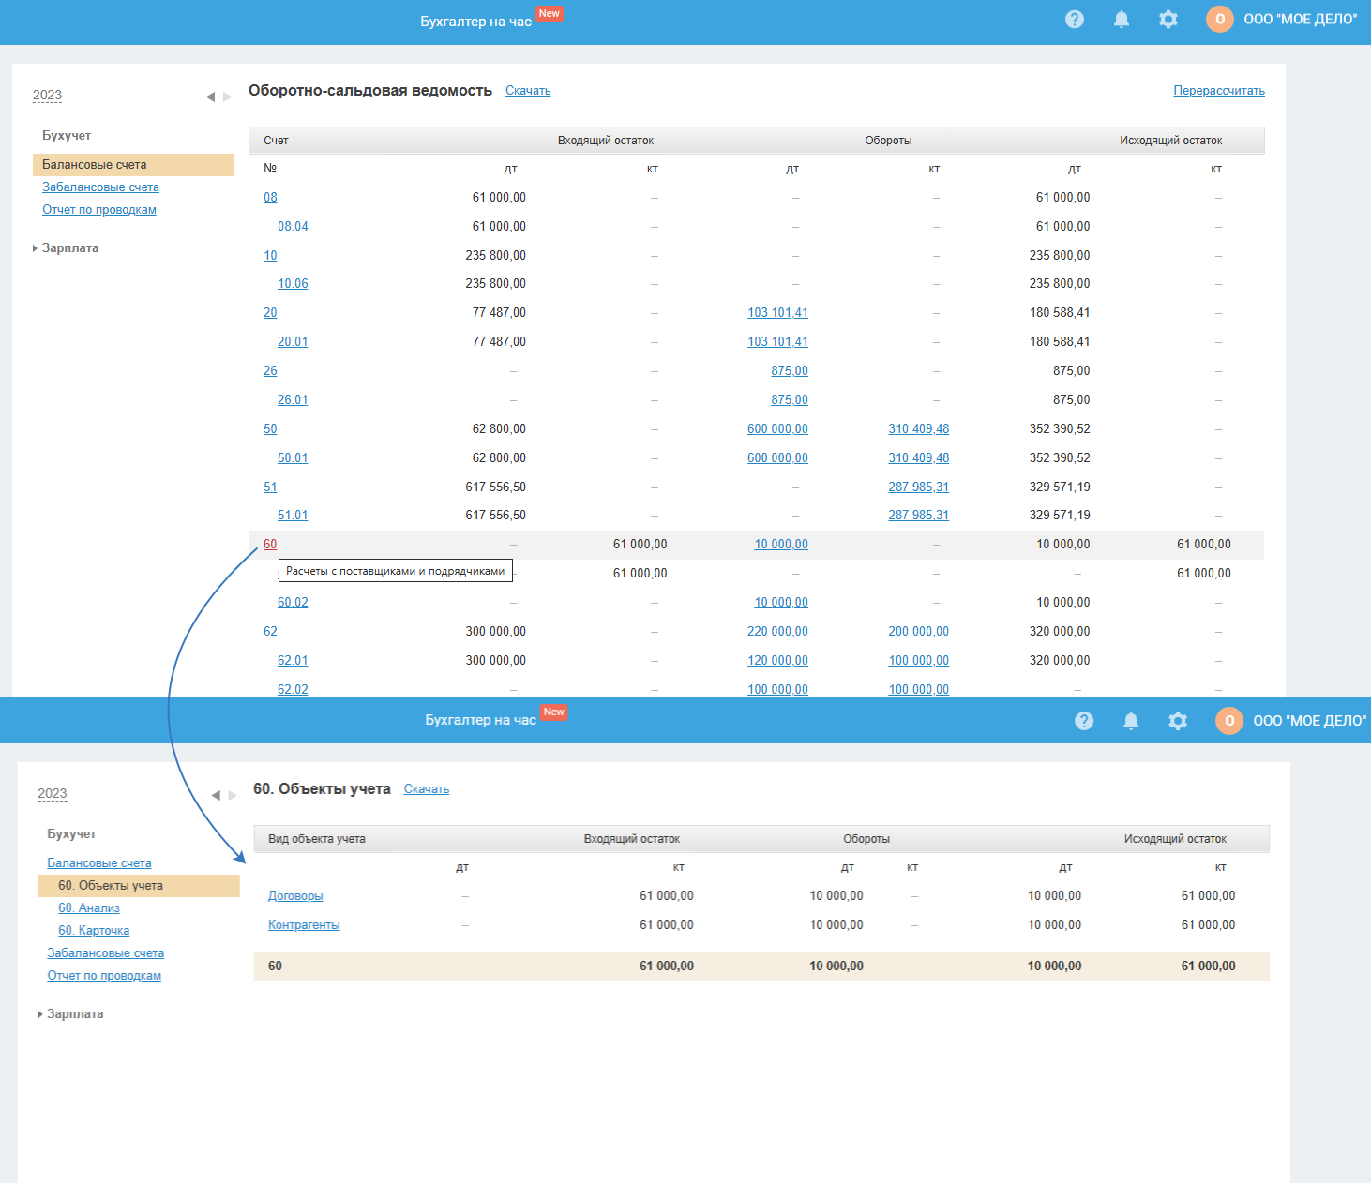Screen dimensions: 1371x1184
Task: Click the orange account avatar in lower header
Action: (1229, 720)
